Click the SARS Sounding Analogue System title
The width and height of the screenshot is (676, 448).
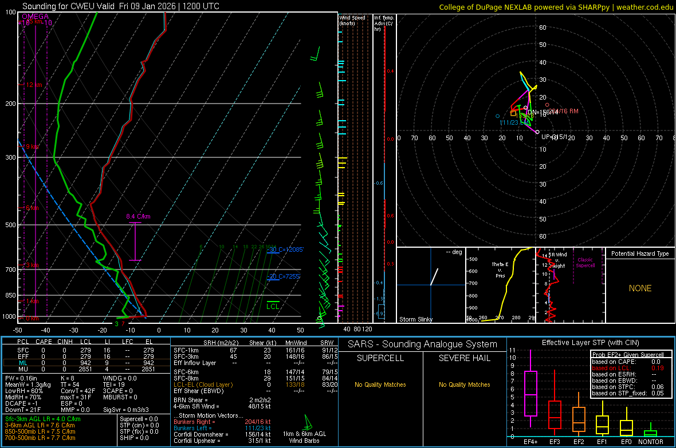[423, 344]
